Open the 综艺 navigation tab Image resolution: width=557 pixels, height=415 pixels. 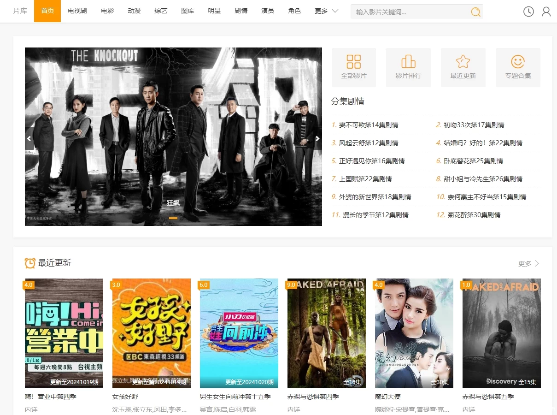click(x=161, y=11)
